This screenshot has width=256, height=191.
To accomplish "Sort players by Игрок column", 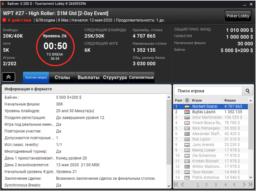I will point(206,100).
